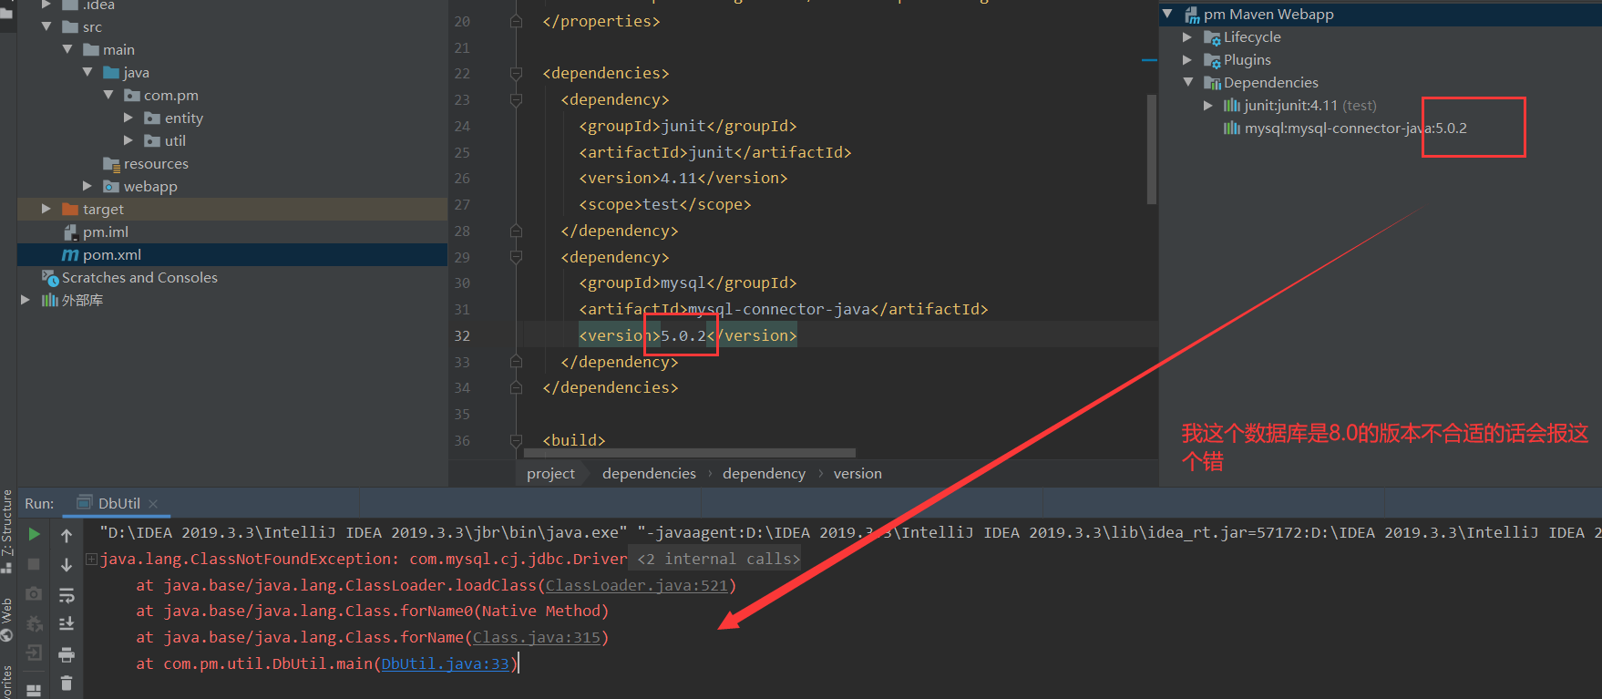Click the Structure tool window icon
This screenshot has height=699, width=1602.
(x=7, y=567)
